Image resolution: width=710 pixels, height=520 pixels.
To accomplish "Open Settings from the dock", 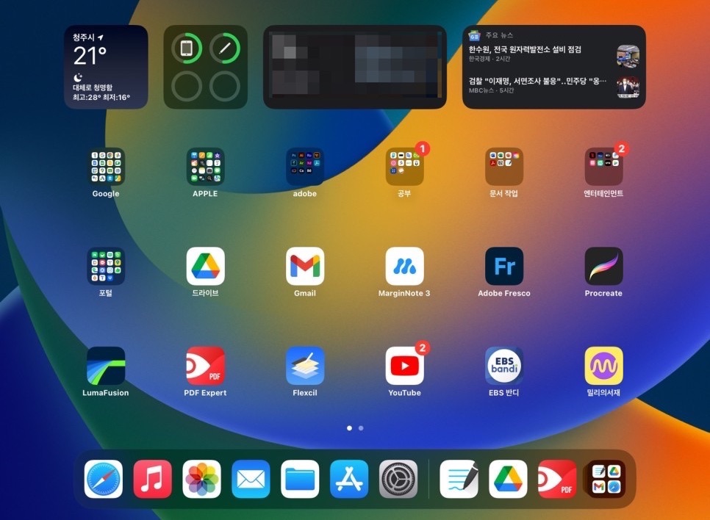I will click(398, 479).
